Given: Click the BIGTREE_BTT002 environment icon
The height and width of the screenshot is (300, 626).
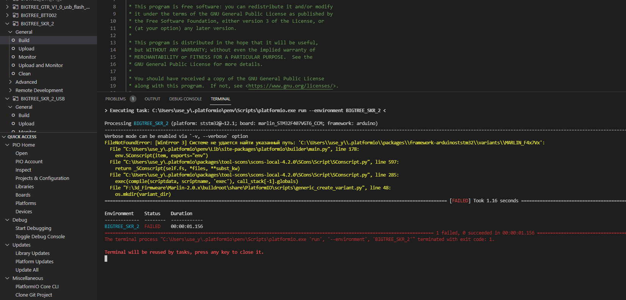Looking at the screenshot, I should [16, 15].
